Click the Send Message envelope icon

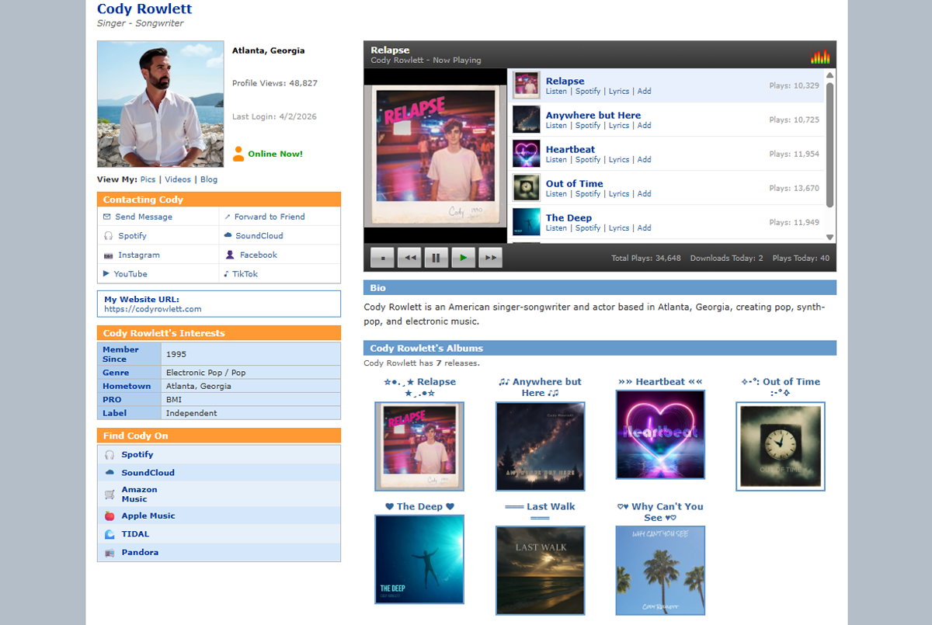click(x=107, y=217)
